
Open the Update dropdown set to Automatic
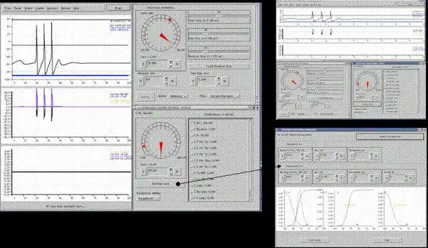[x=179, y=96]
